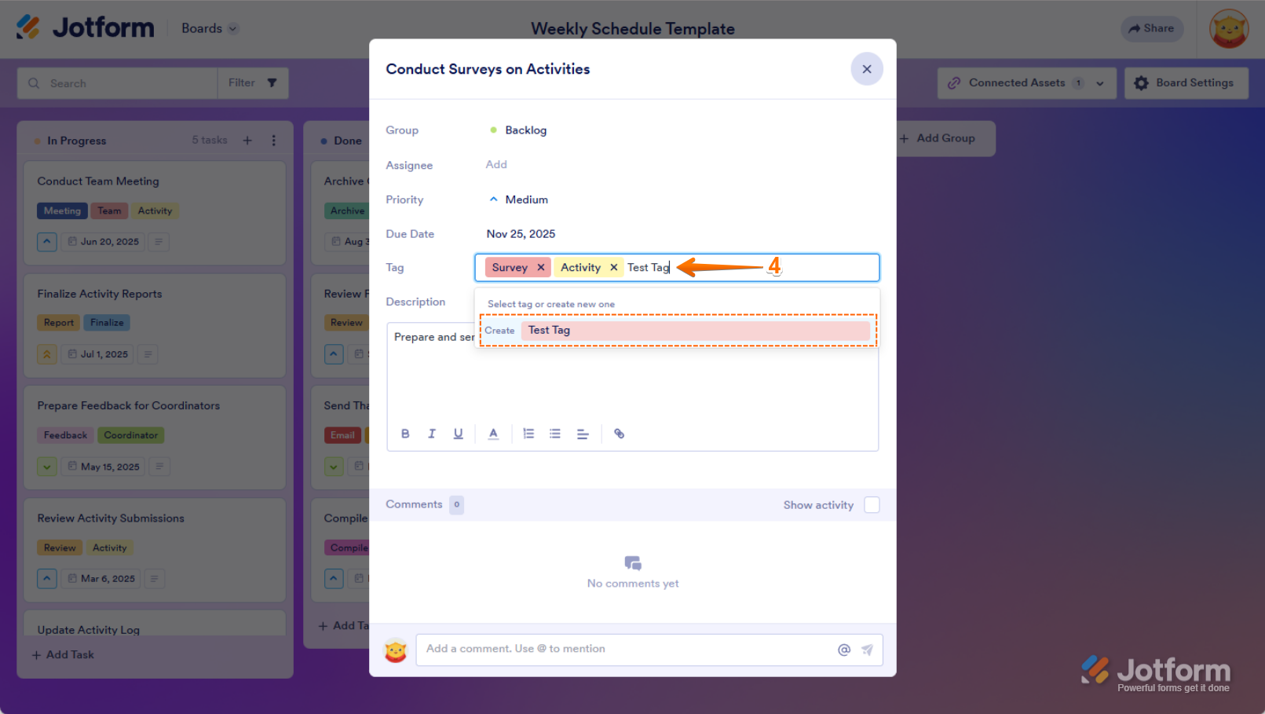Screen dimensions: 1265x714
Task: Insert a link in the description editor
Action: [x=619, y=434]
